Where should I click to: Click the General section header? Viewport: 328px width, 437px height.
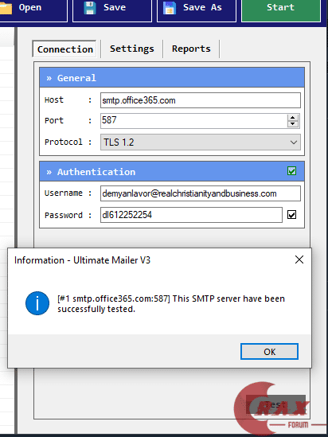pos(172,78)
